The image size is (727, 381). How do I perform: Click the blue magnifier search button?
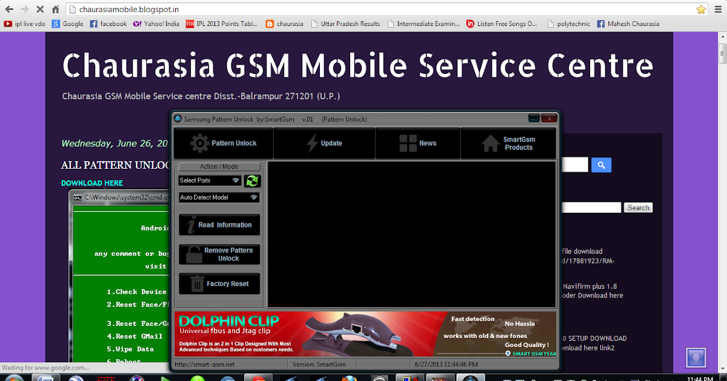point(601,165)
